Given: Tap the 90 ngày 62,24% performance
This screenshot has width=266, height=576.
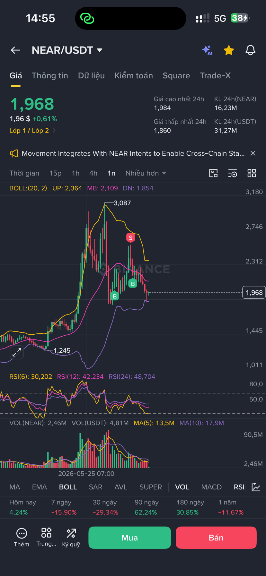Looking at the screenshot, I should (146, 507).
